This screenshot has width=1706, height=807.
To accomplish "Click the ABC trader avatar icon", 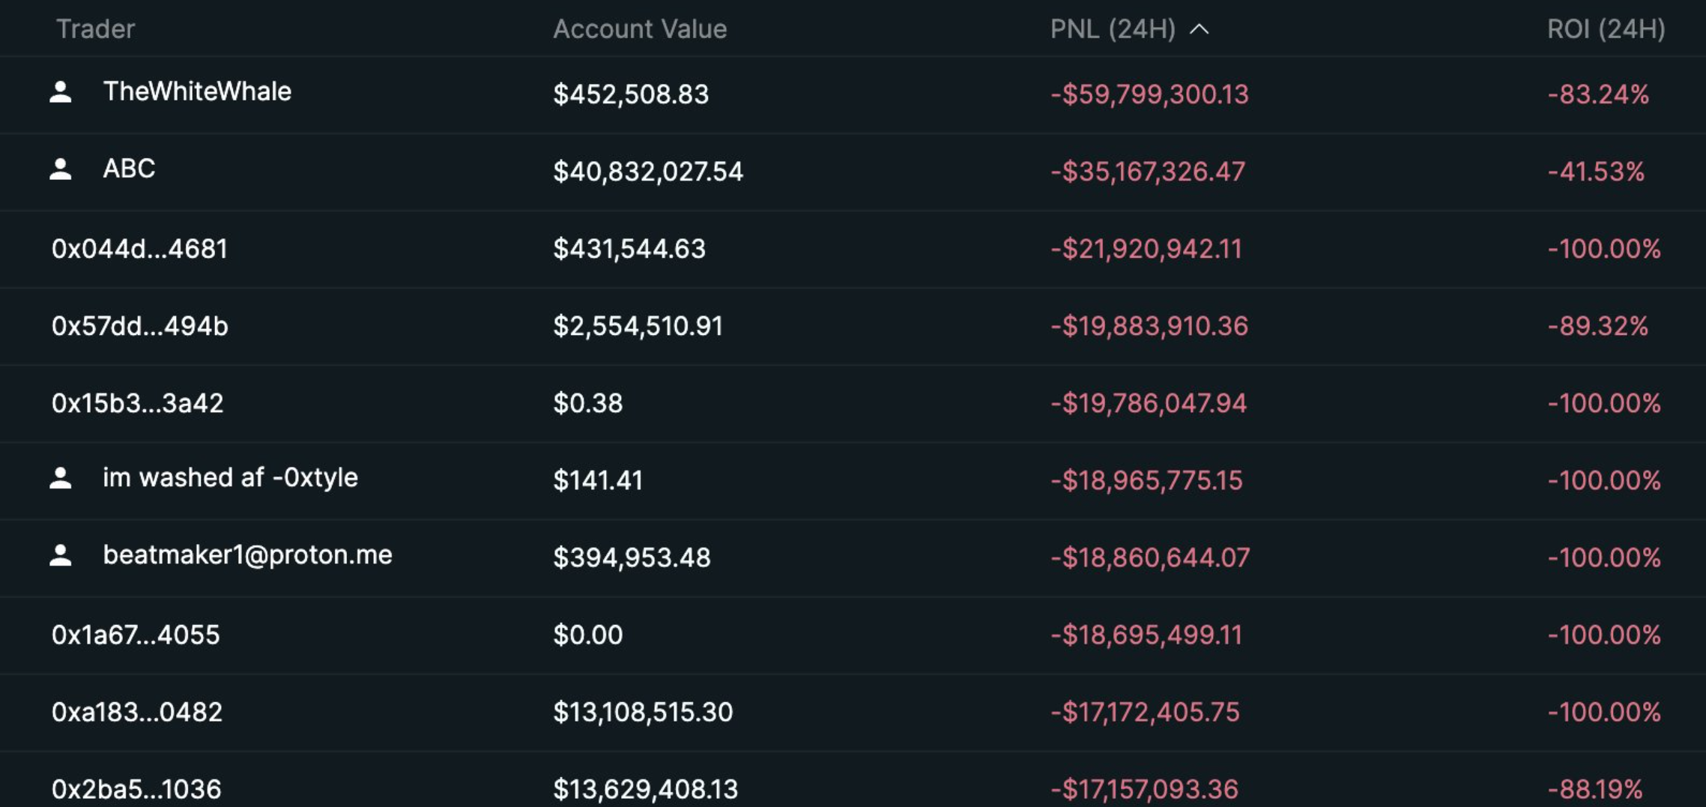I will (x=61, y=169).
